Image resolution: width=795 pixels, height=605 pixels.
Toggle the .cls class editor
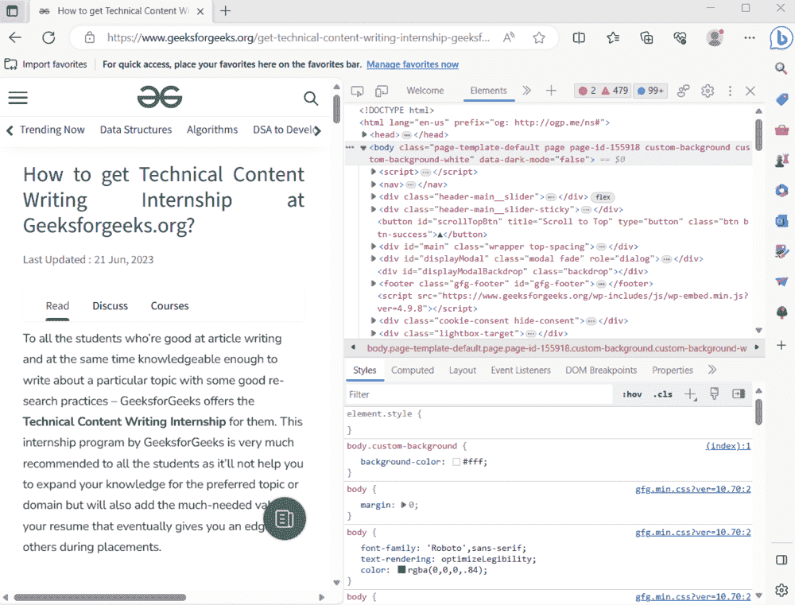click(663, 394)
